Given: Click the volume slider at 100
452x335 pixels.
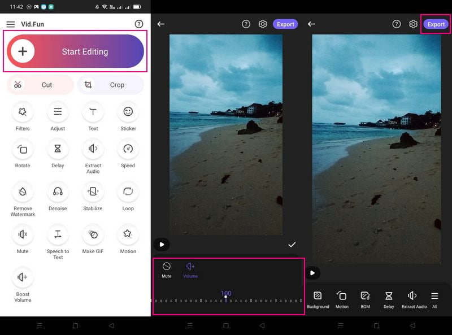Looking at the screenshot, I should tap(226, 297).
